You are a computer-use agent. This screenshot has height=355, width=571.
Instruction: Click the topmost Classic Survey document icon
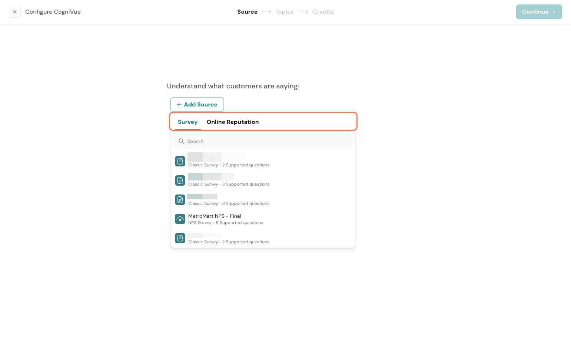click(x=180, y=161)
